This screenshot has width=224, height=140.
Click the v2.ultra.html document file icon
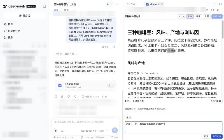pos(60,85)
